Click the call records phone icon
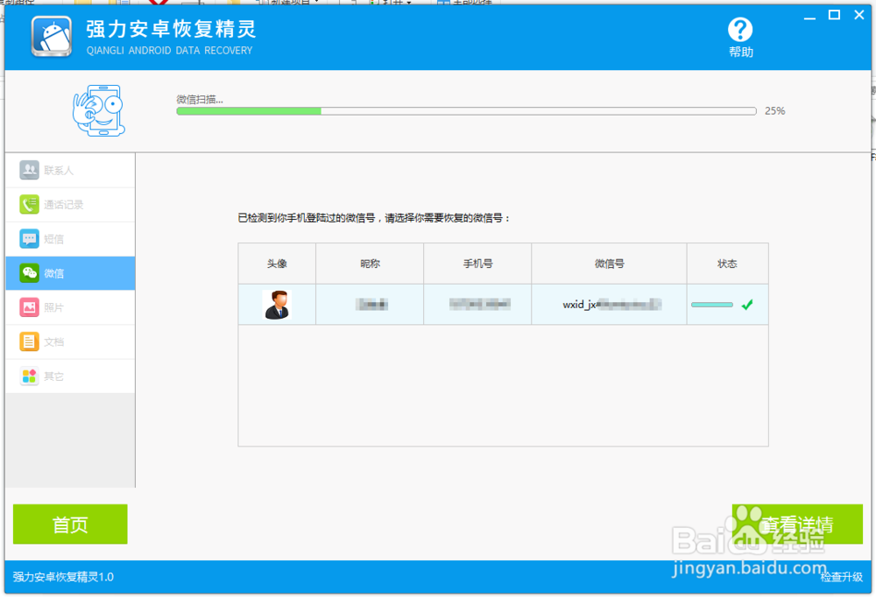 point(29,204)
